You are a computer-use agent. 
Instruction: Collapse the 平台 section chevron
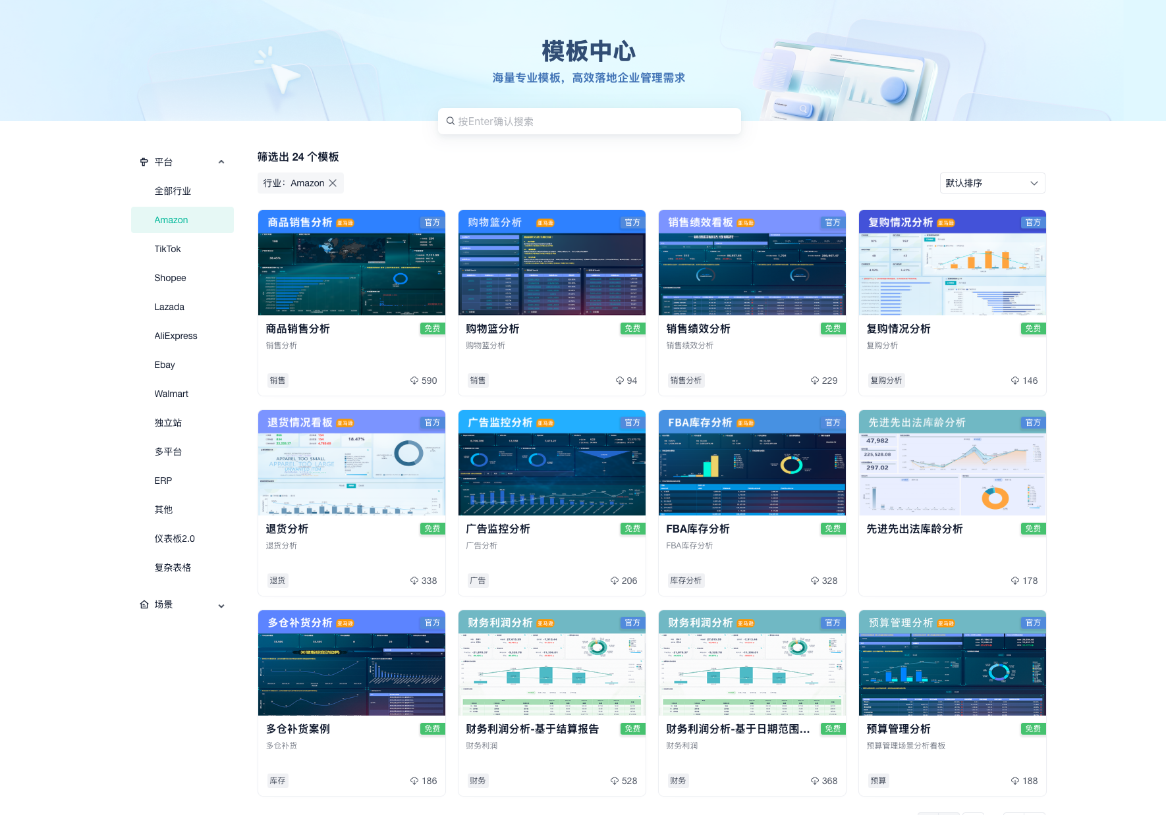[221, 162]
